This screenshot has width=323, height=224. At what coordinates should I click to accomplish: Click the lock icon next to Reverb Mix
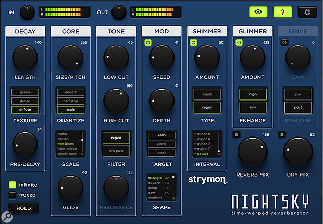point(237,135)
